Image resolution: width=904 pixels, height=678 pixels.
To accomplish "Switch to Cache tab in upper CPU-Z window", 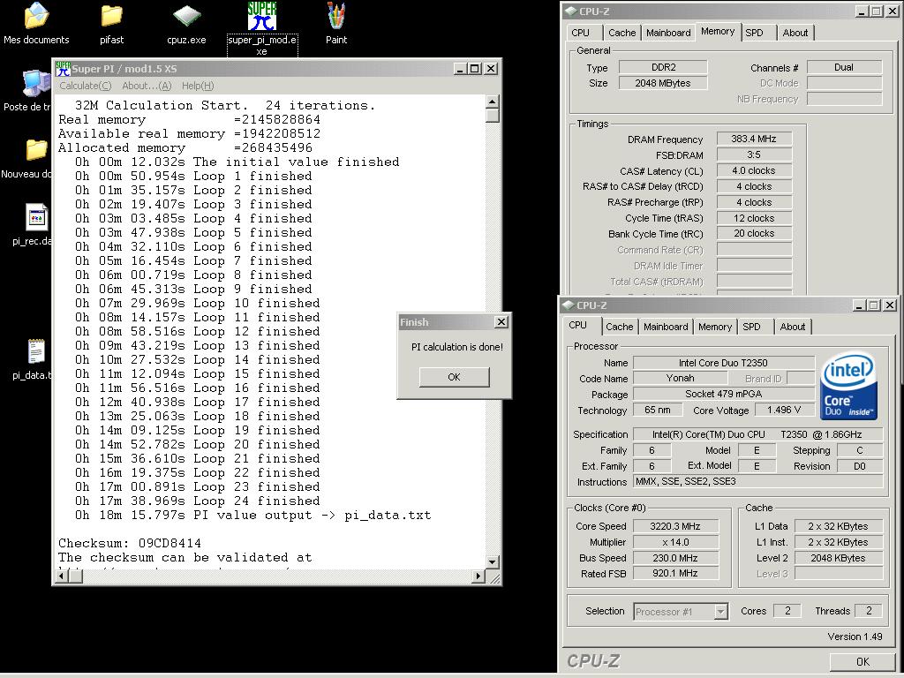I will [x=622, y=33].
